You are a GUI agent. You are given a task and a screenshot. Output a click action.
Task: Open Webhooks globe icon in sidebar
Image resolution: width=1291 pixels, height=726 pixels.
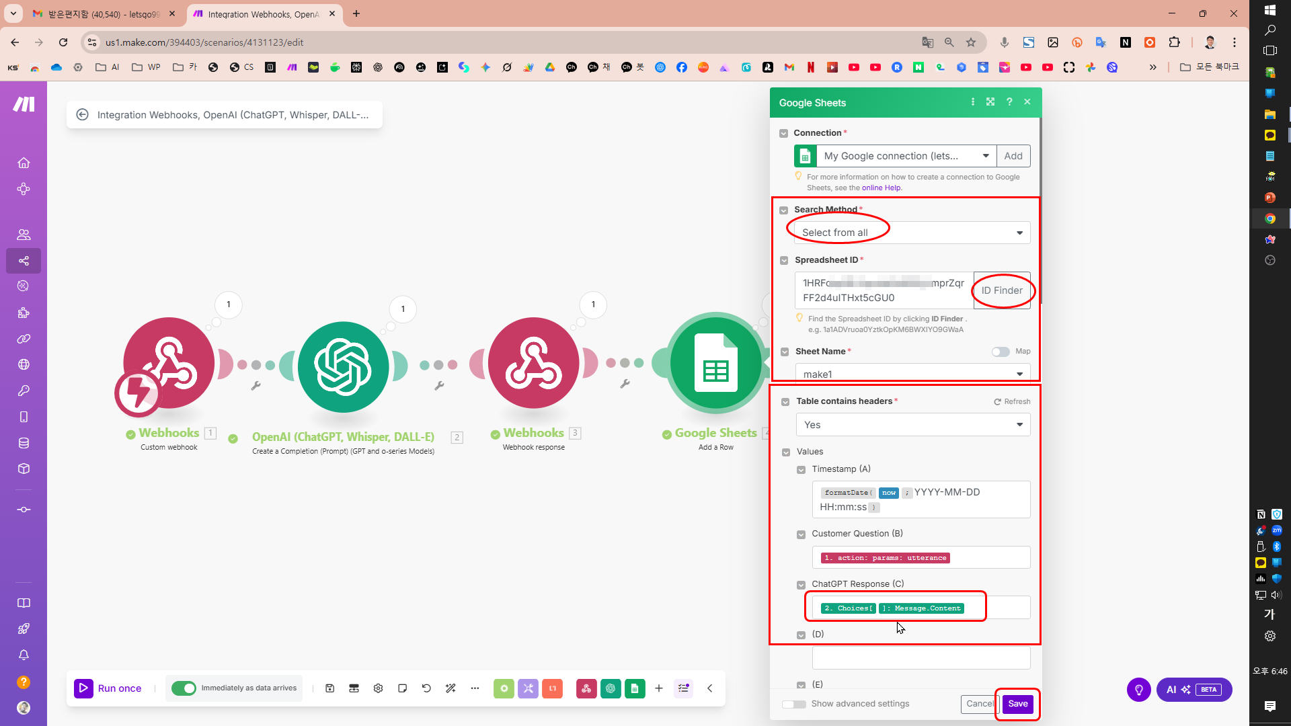click(x=24, y=364)
